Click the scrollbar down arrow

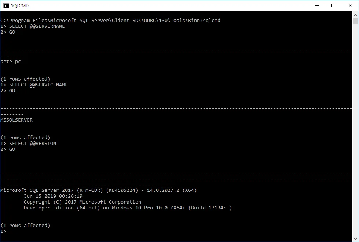pyautogui.click(x=356, y=238)
